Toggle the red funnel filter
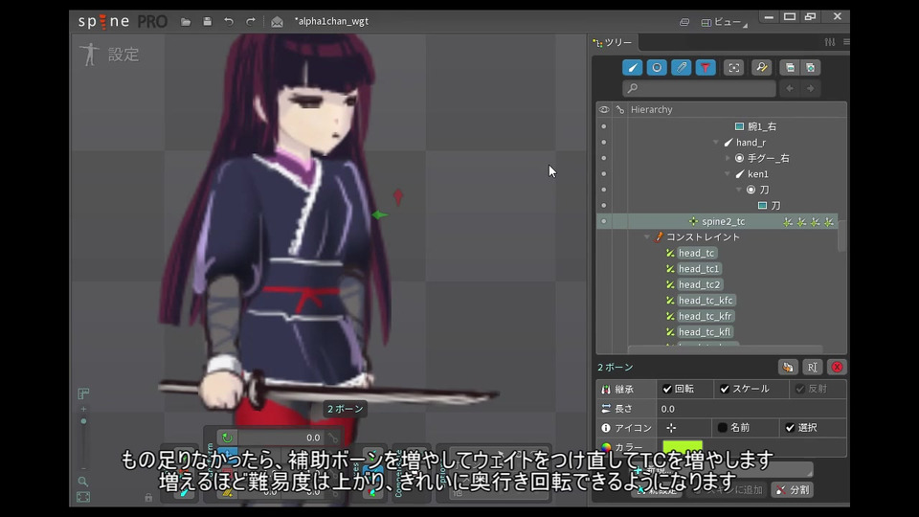The height and width of the screenshot is (517, 919). [x=706, y=67]
